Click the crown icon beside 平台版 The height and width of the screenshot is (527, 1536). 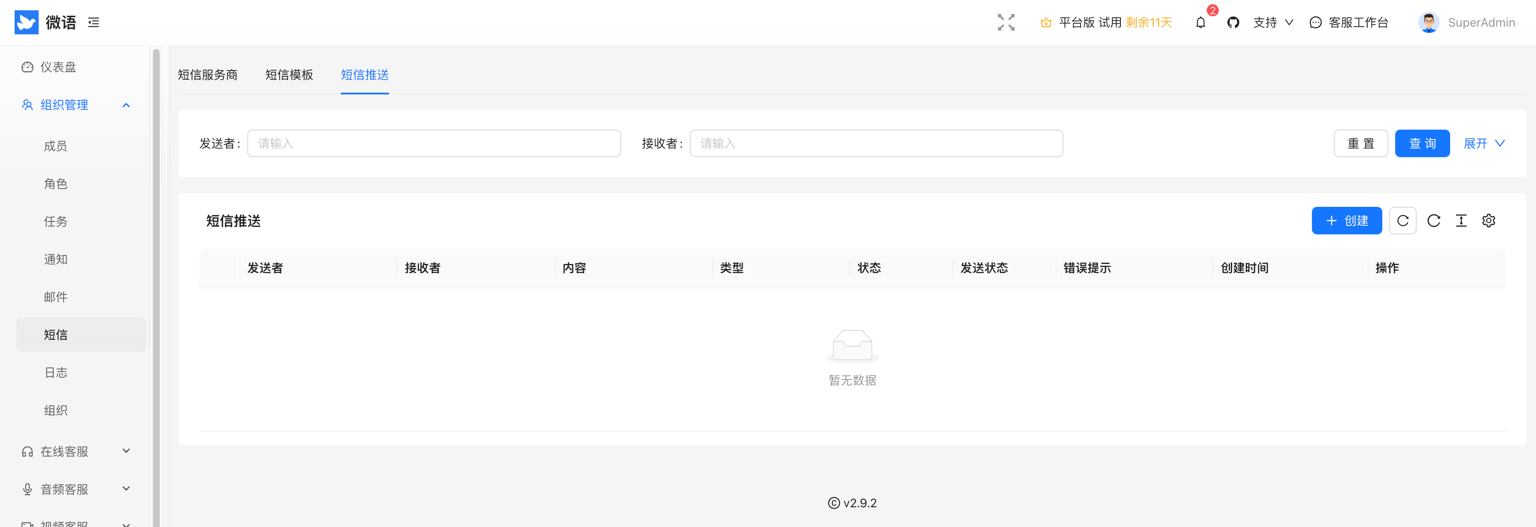pos(1046,23)
